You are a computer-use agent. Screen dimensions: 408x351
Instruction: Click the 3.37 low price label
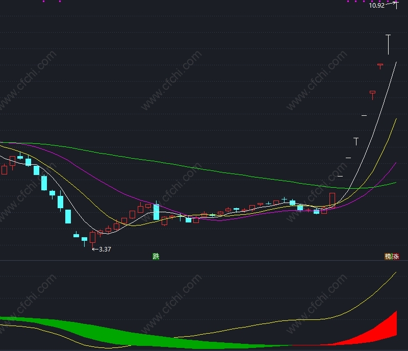(x=105, y=249)
